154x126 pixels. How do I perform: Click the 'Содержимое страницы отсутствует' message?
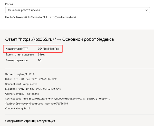pos(30,121)
